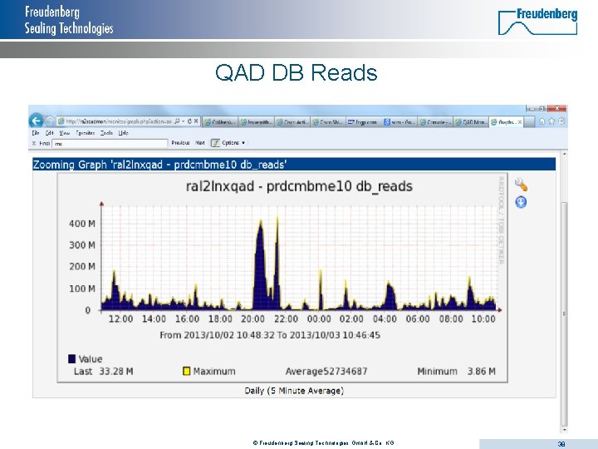The width and height of the screenshot is (598, 449).
Task: Click the blue download arrow icon
Action: (521, 202)
